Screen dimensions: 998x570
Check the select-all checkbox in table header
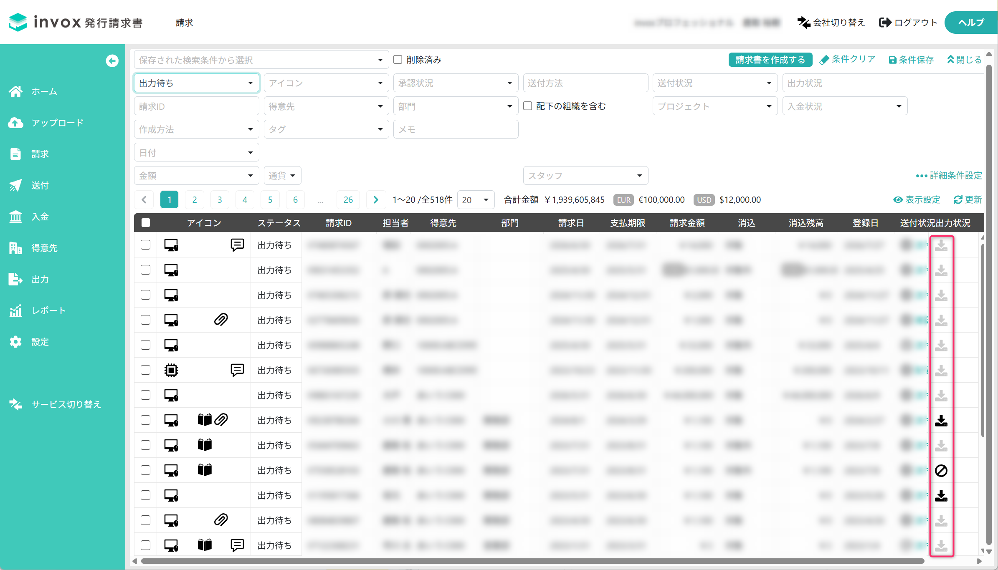pos(146,223)
